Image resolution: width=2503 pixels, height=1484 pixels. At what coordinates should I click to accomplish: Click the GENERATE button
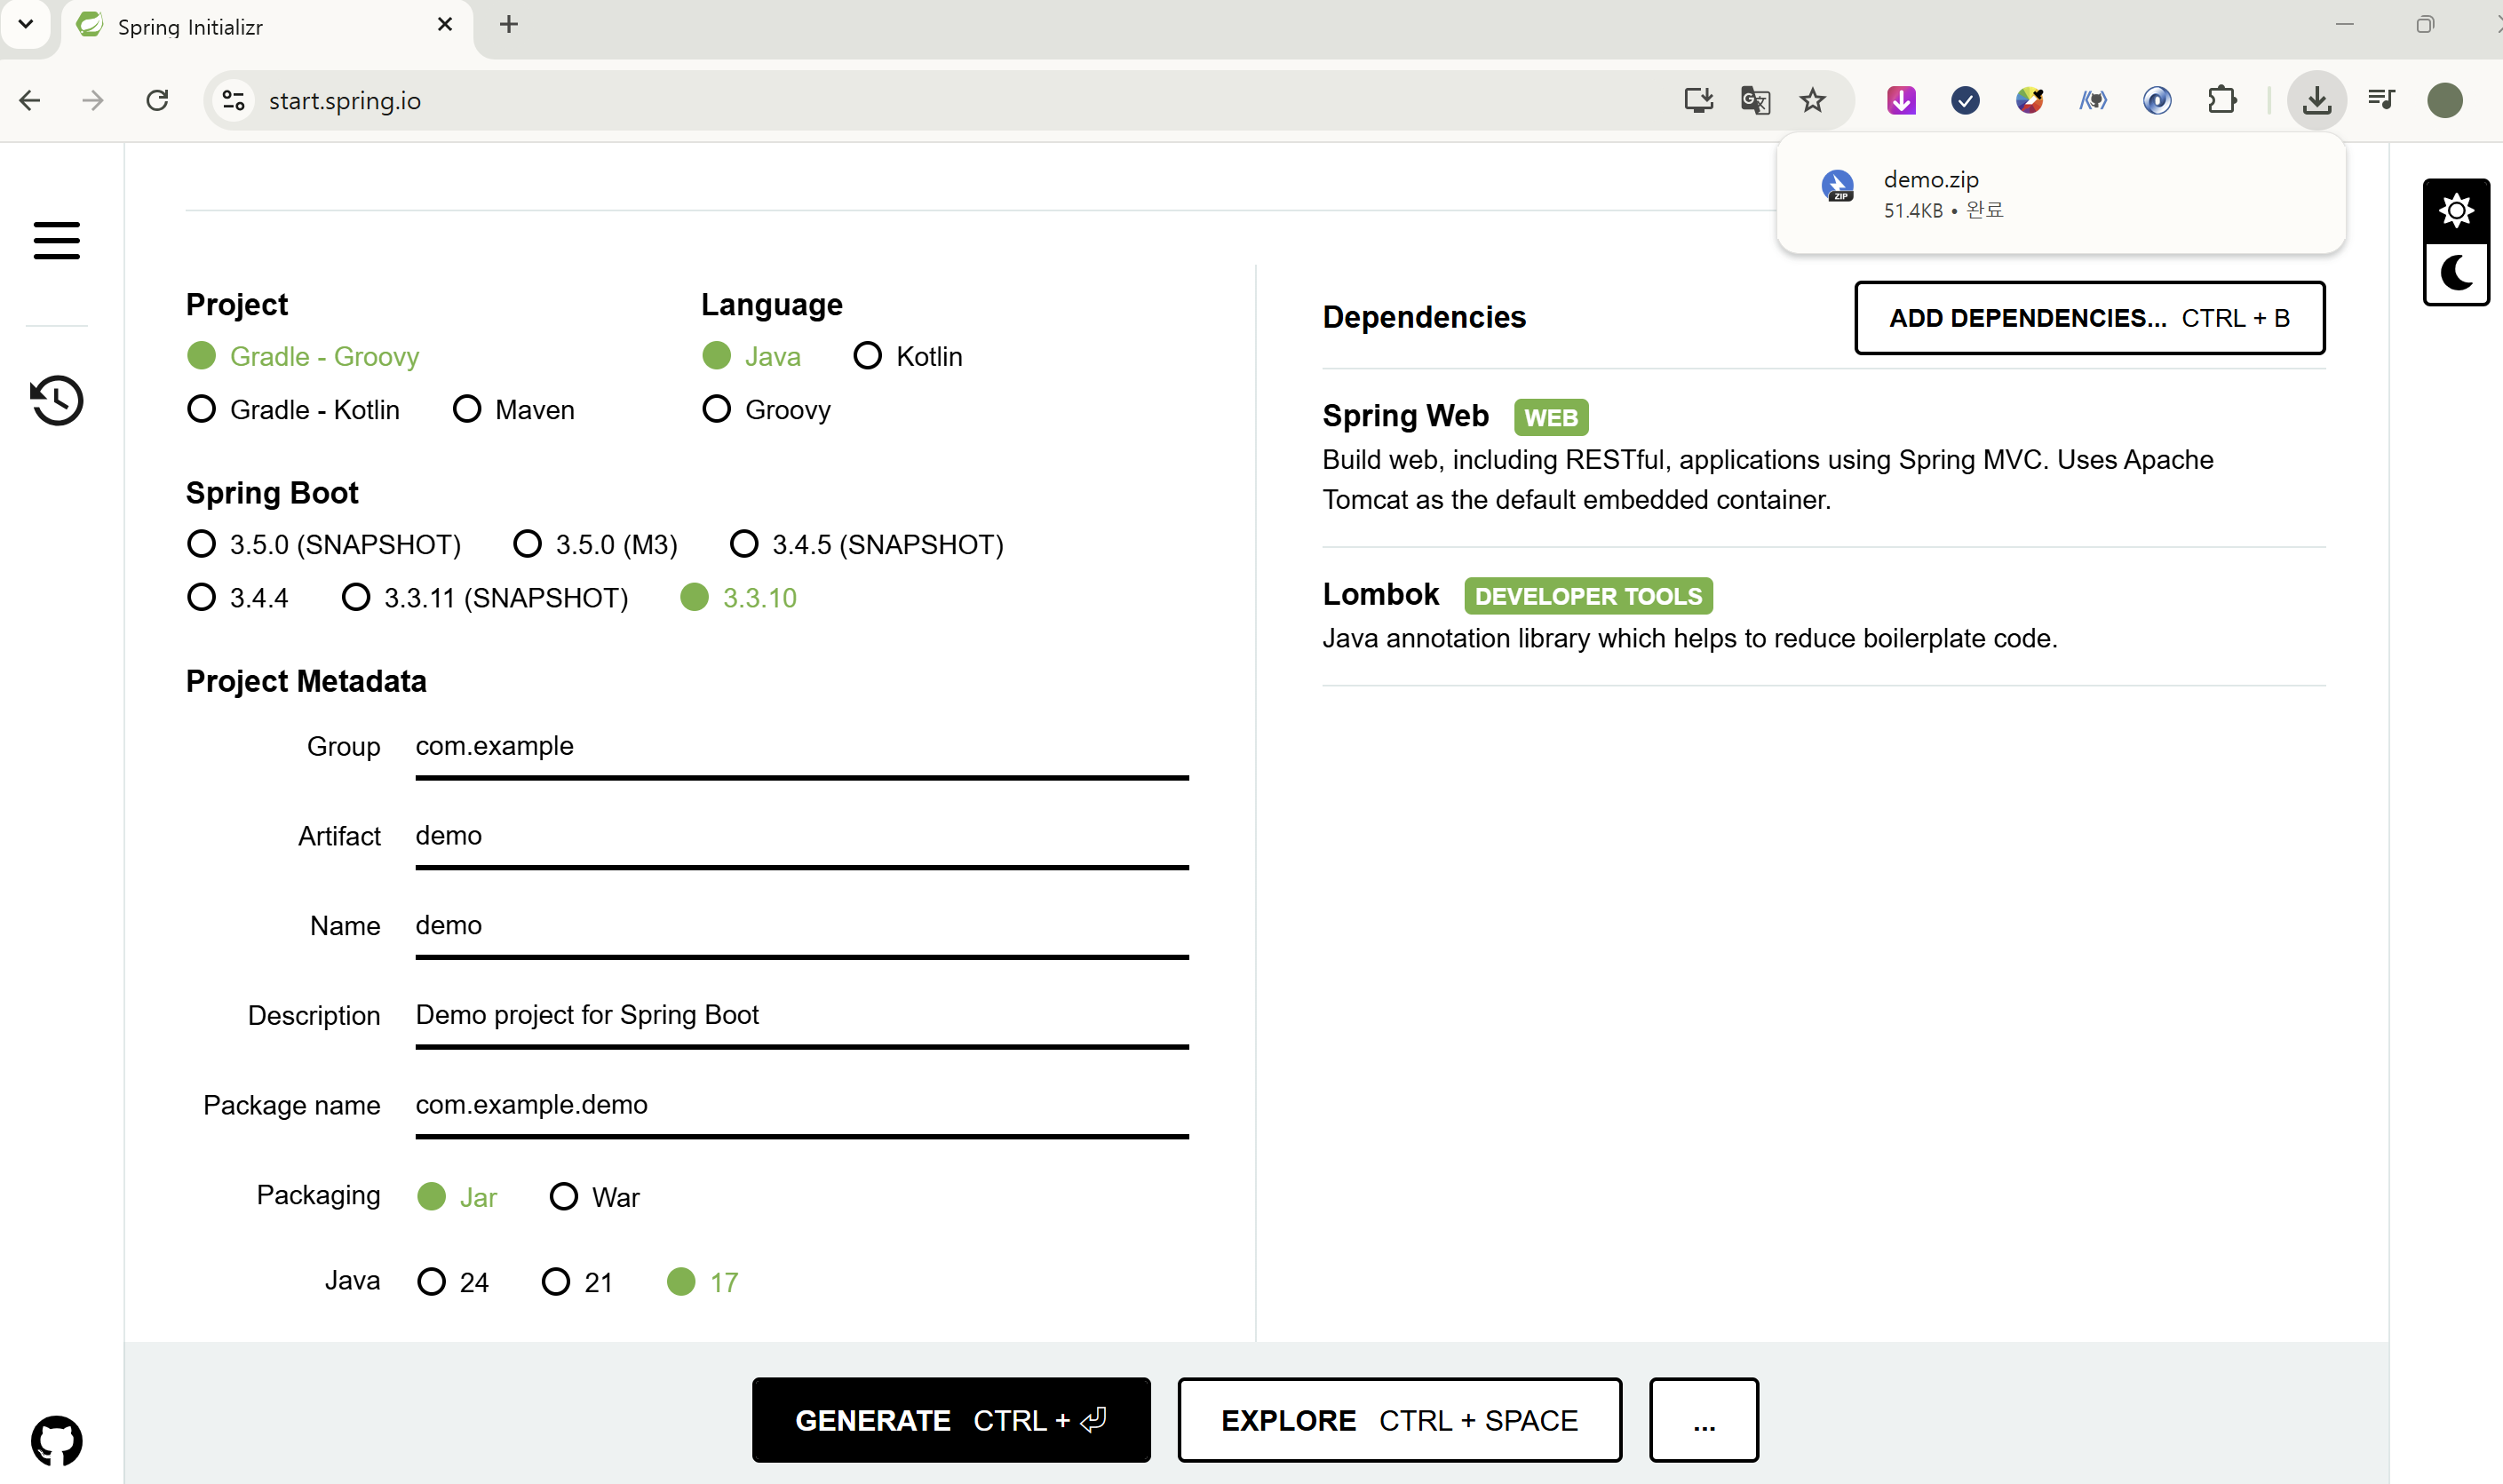point(950,1420)
